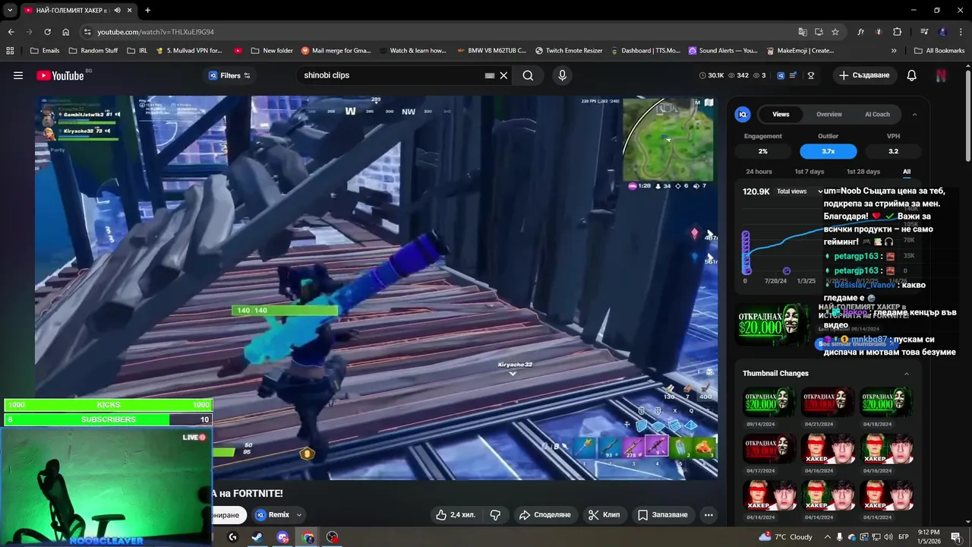Screen dimensions: 972x547
Task: Click the vidIQ logo in stats panel
Action: click(743, 114)
